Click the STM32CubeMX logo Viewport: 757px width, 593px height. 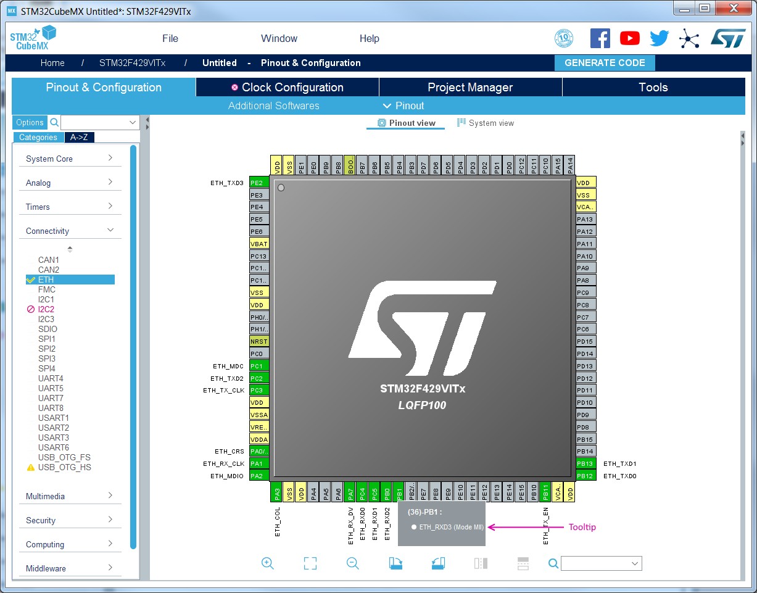(x=32, y=38)
